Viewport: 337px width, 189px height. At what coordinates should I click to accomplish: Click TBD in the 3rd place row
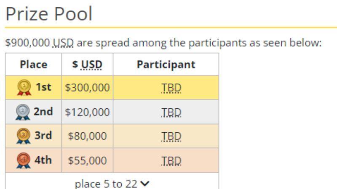tap(171, 136)
